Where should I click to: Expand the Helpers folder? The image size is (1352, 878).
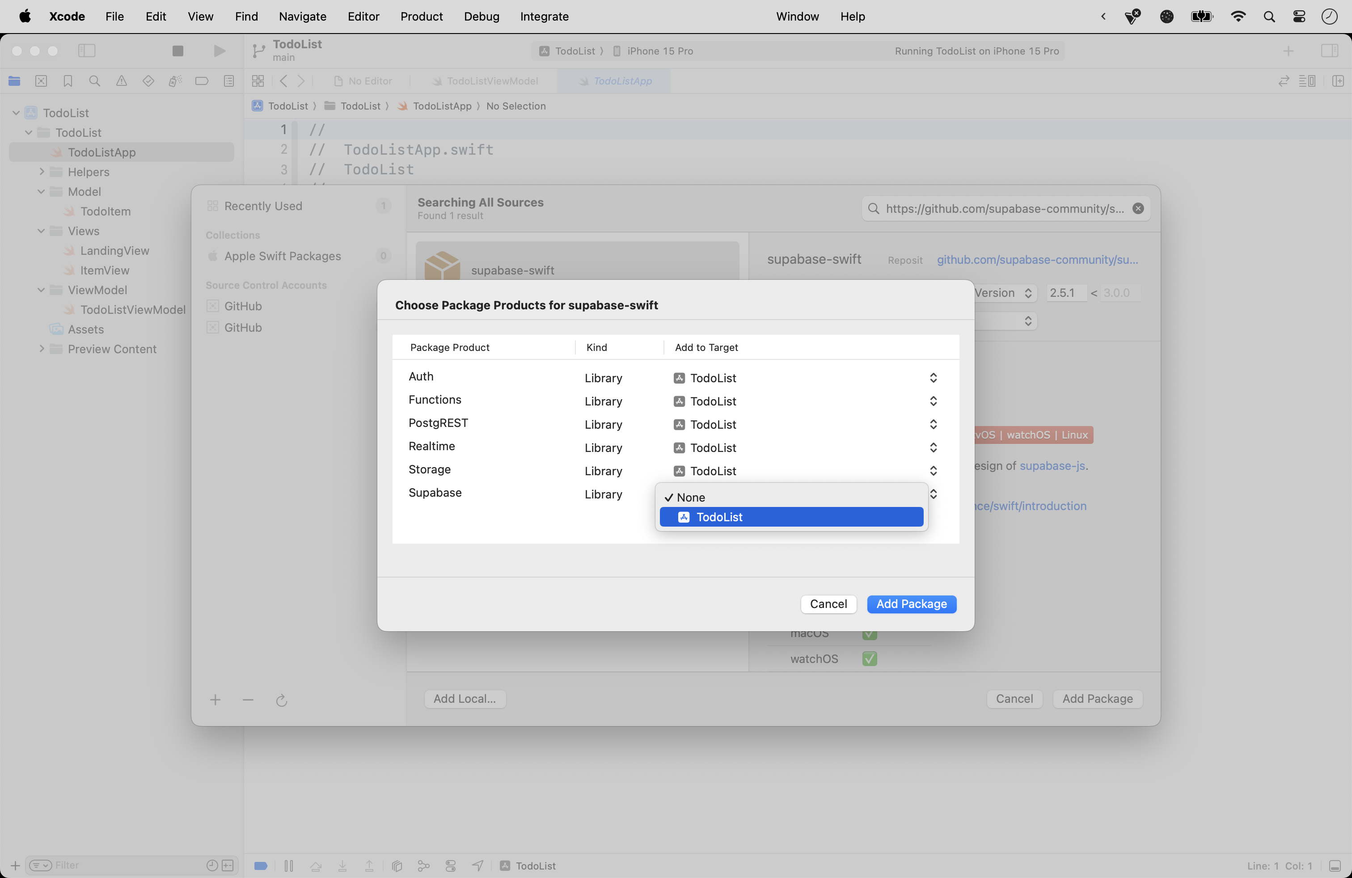coord(42,172)
